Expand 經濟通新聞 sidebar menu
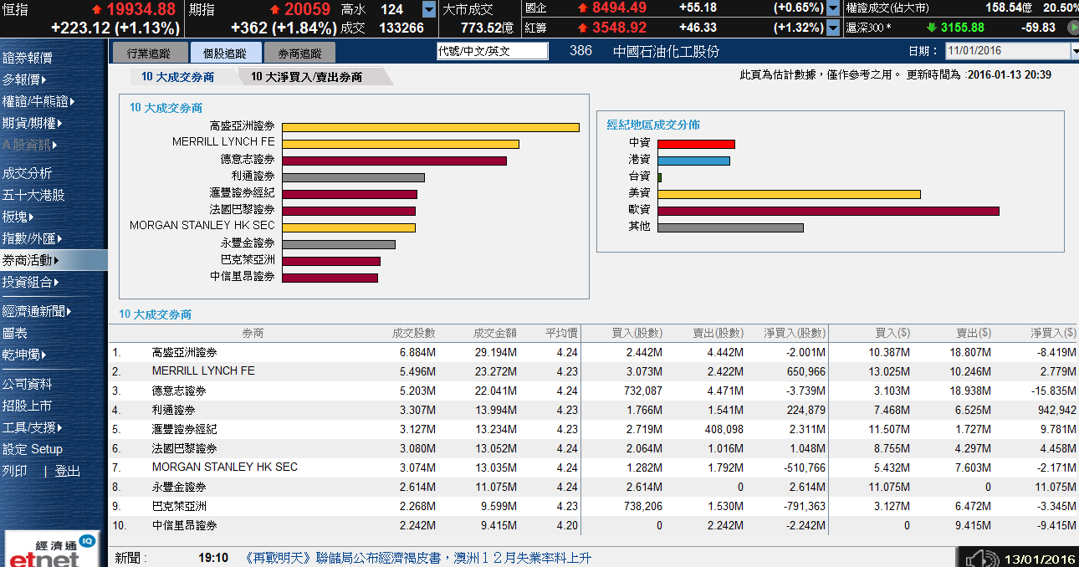The height and width of the screenshot is (567, 1079). click(37, 312)
